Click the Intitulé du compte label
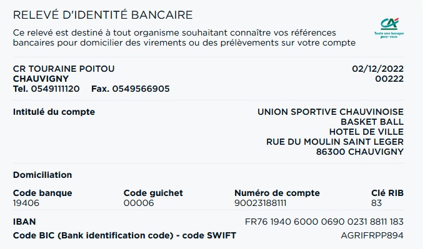 (x=54, y=112)
